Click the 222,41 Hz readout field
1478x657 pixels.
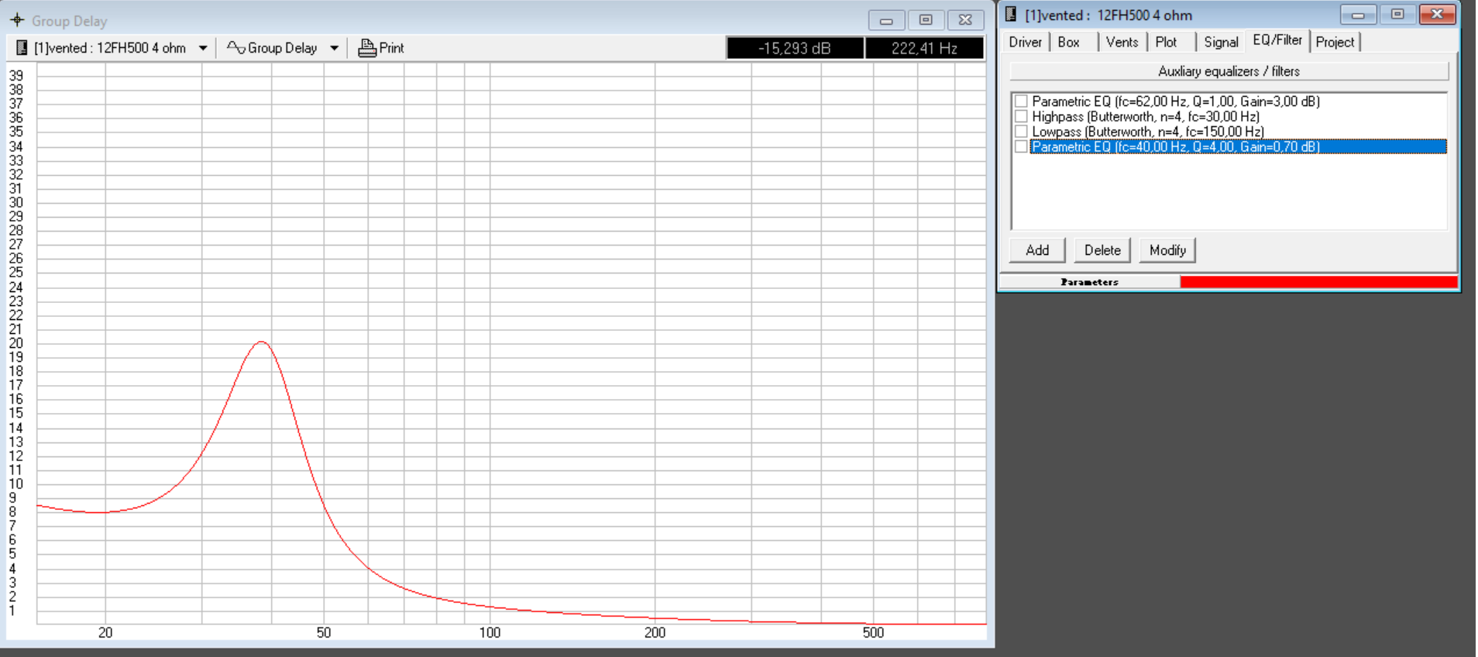924,48
